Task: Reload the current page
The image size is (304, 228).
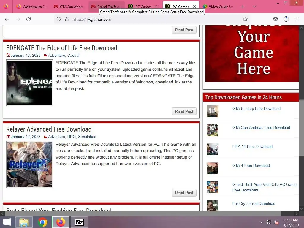Action: point(28,19)
